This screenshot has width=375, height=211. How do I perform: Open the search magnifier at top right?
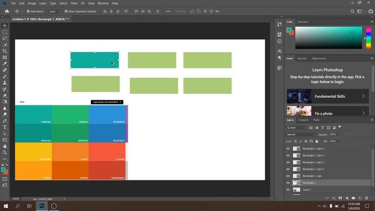pyautogui.click(x=352, y=11)
